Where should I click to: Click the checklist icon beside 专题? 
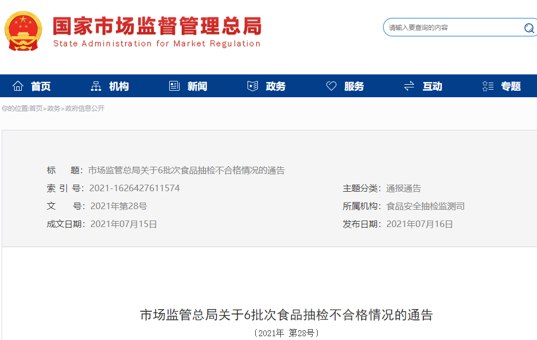[x=487, y=85]
